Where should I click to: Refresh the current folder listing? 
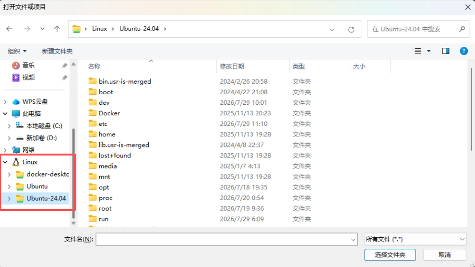coord(351,29)
